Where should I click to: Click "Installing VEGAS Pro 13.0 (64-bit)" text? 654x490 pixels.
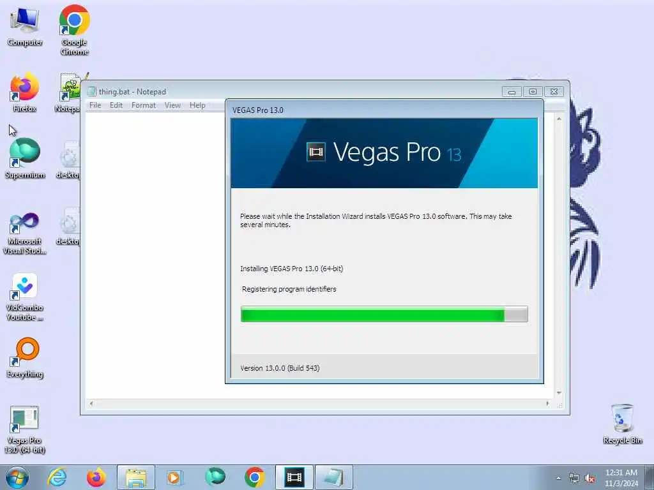(x=291, y=269)
